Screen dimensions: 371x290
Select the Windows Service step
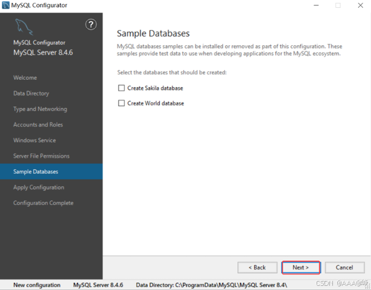pos(34,140)
